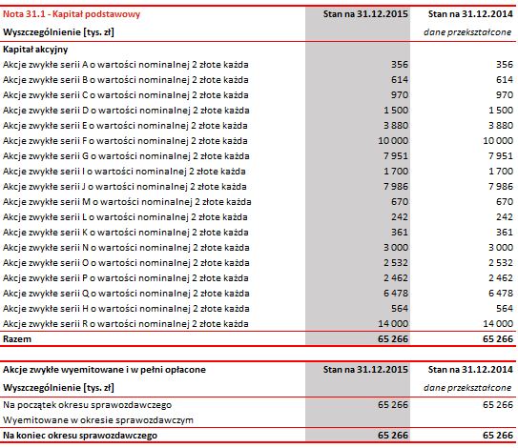
Task: Click the series E value 3 880 for 31.12.2014
Action: point(501,126)
